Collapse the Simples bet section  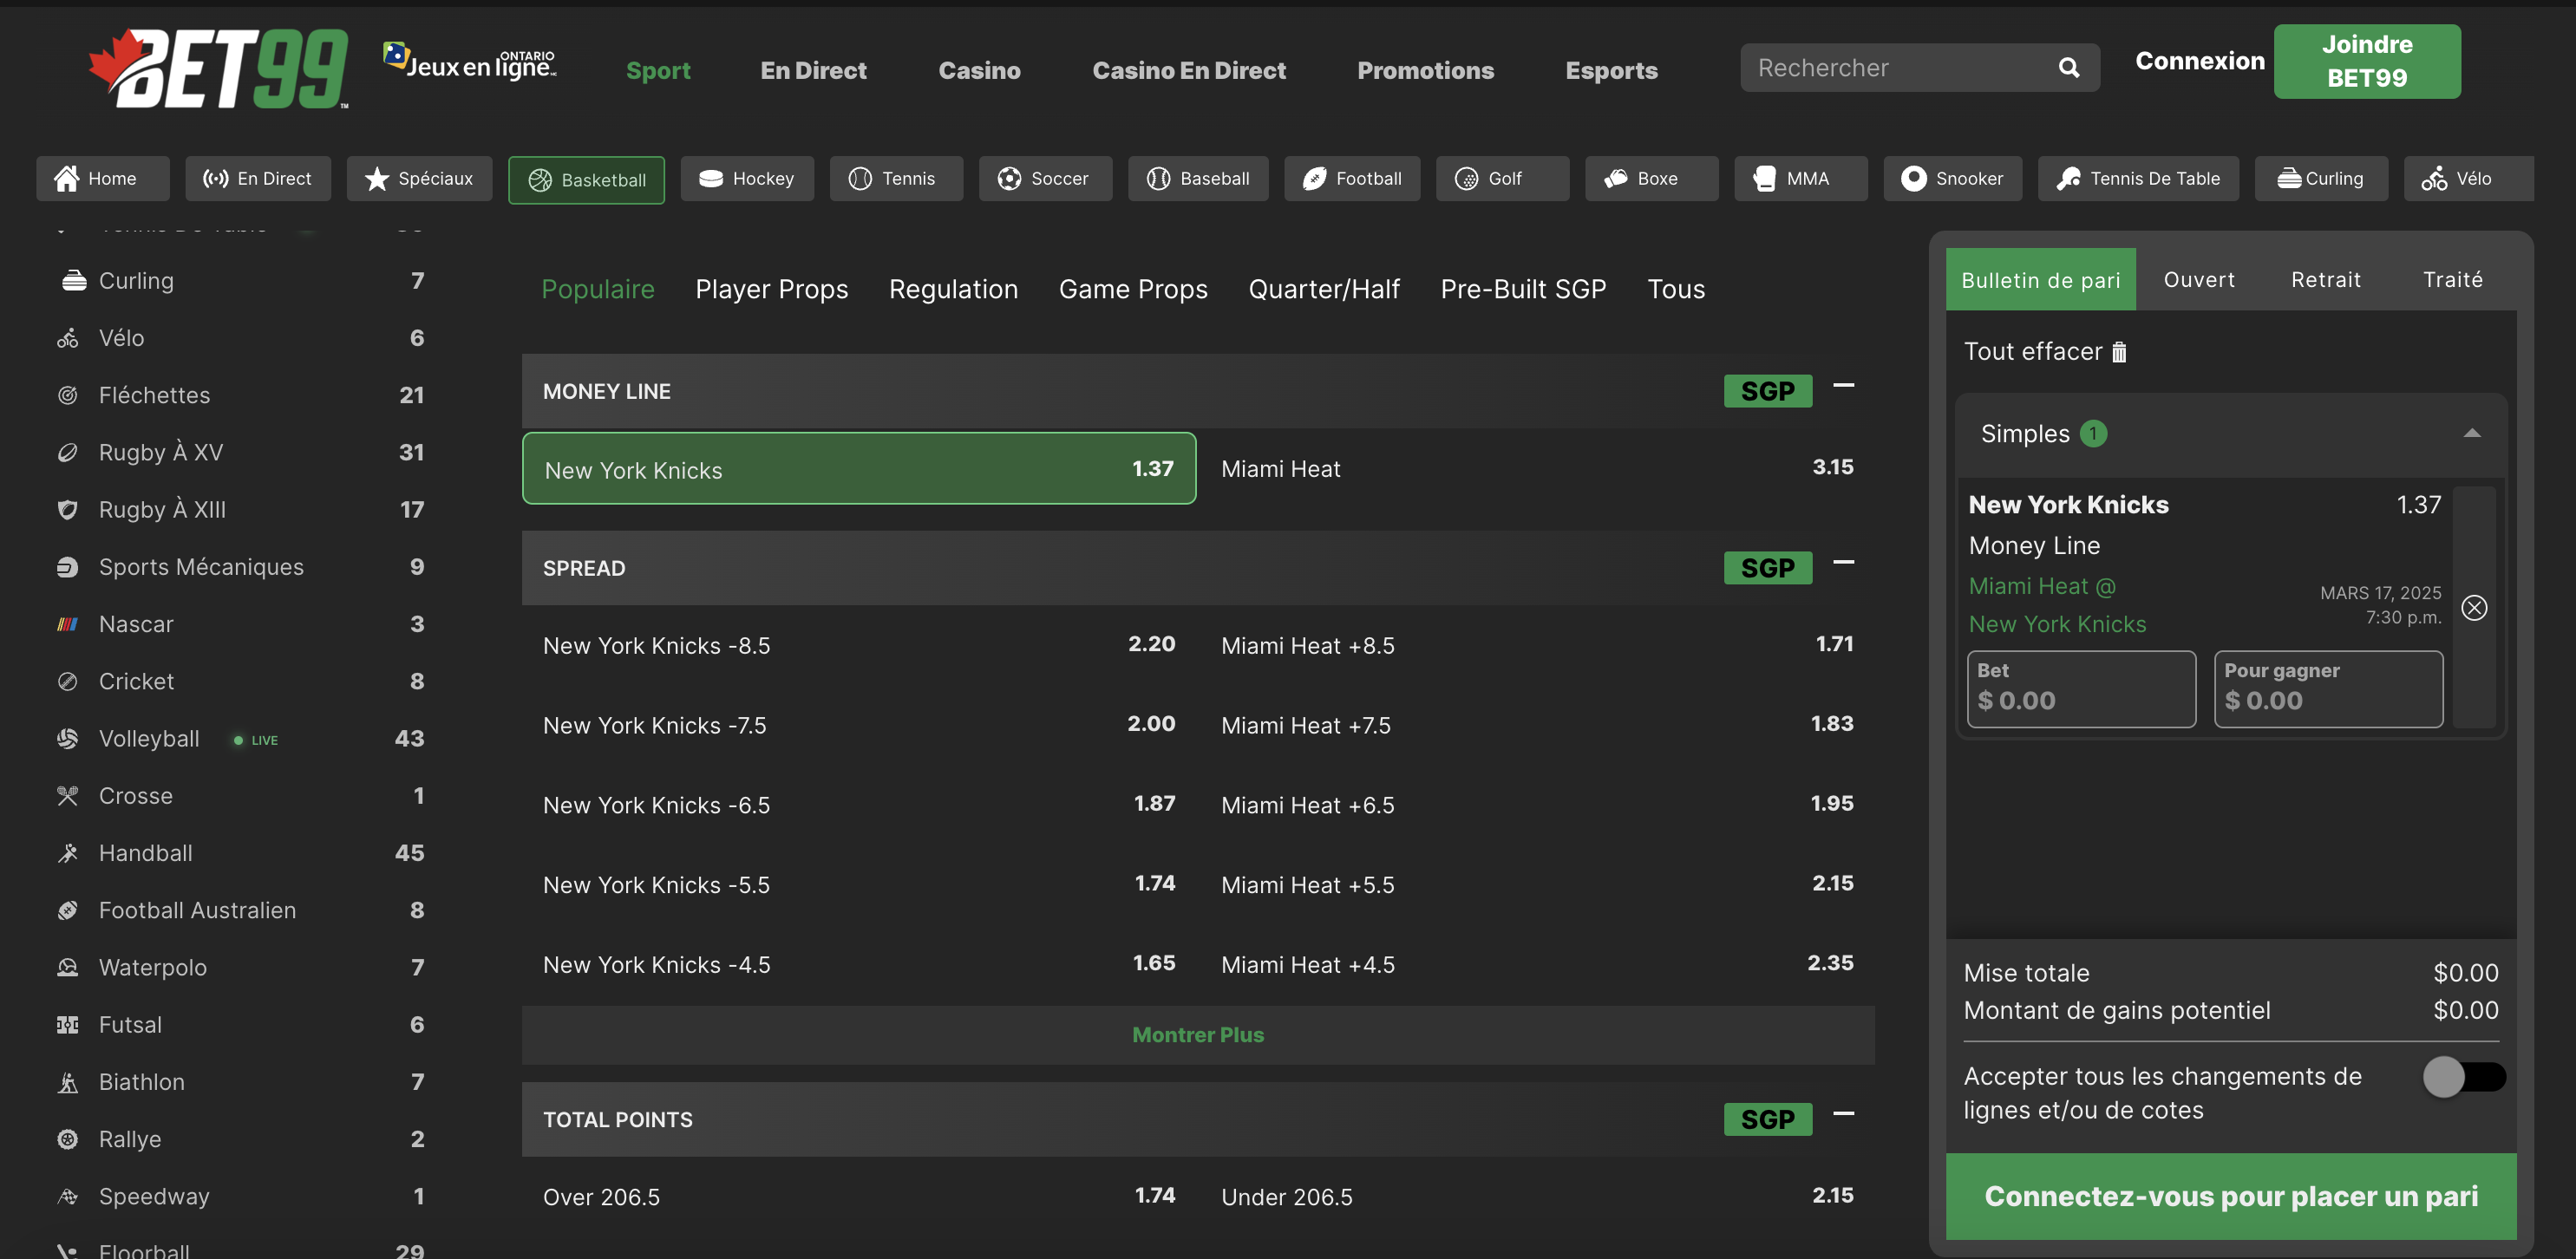click(x=2471, y=433)
